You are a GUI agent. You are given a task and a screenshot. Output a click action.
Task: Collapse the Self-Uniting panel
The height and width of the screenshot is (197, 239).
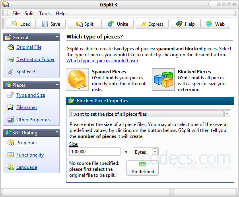[x=57, y=132]
